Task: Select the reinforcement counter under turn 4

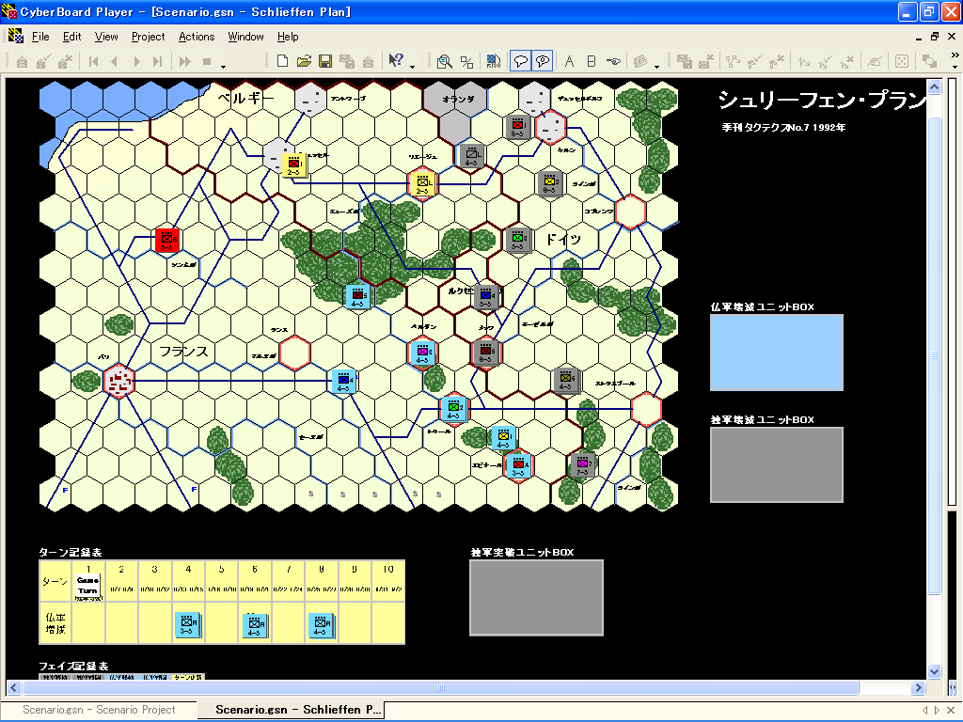Action: (188, 625)
